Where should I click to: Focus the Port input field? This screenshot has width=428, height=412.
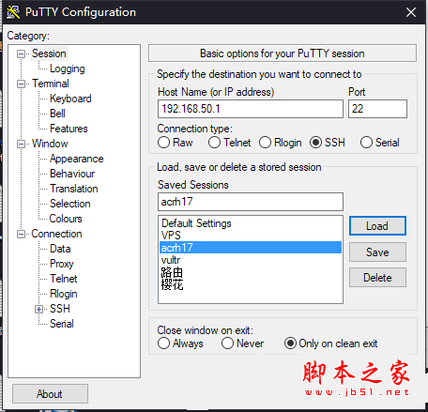(377, 109)
